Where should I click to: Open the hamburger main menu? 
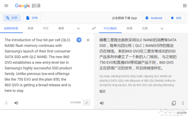[6, 6]
